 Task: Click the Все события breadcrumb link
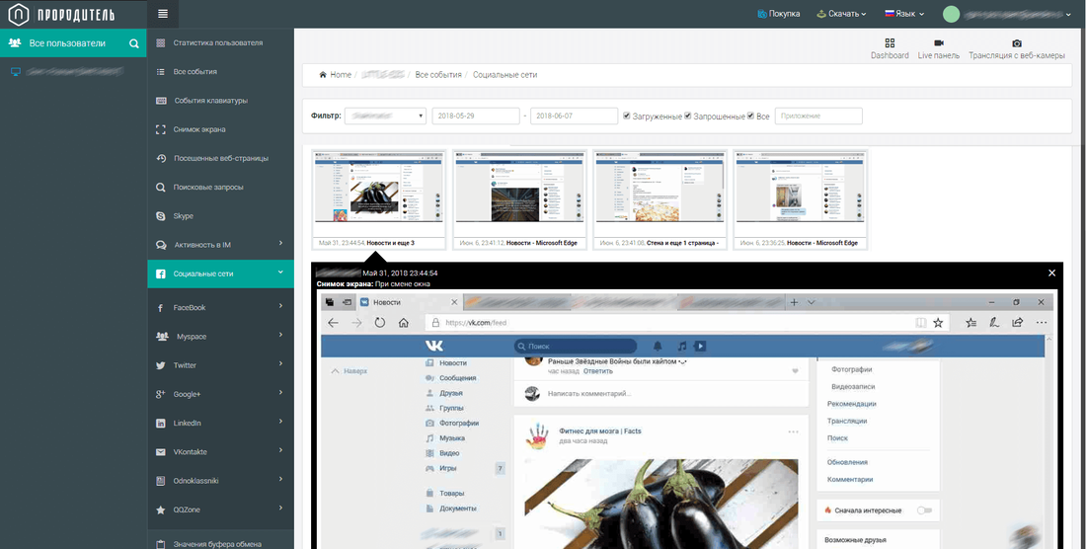pos(438,75)
